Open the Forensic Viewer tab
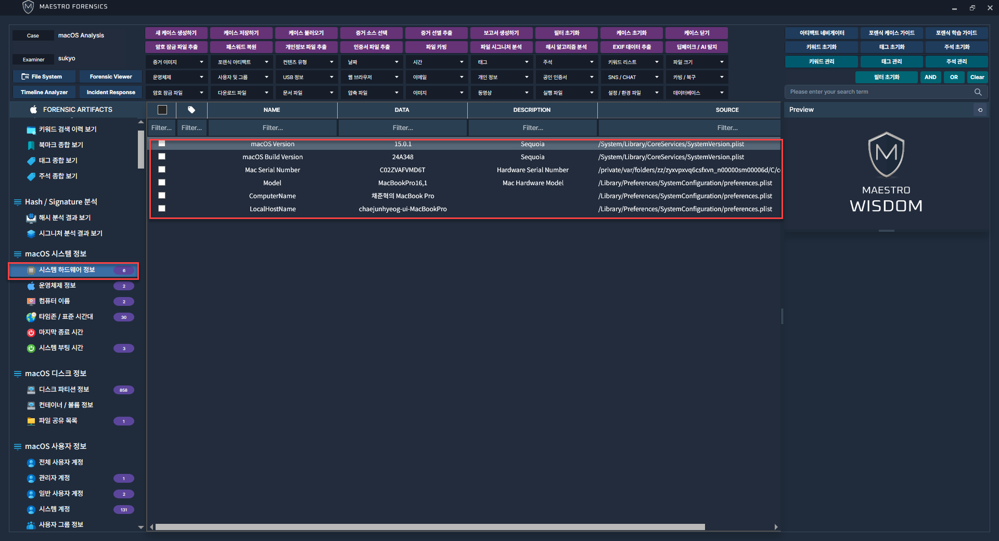The image size is (999, 541). click(111, 76)
